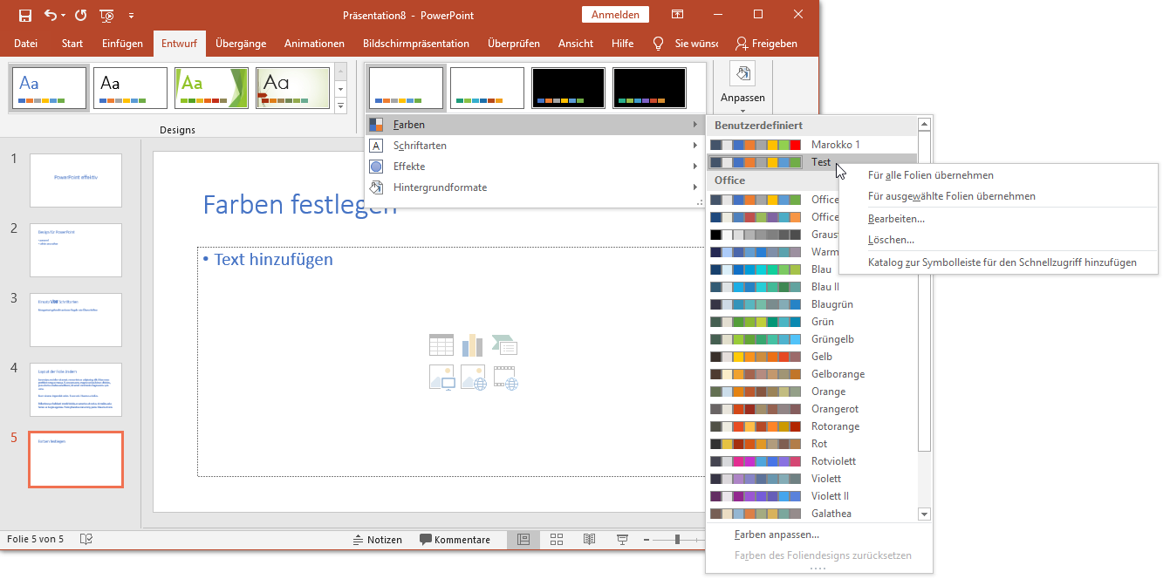Click the Anmelden sign-in button
1170x579 pixels.
pyautogui.click(x=615, y=15)
